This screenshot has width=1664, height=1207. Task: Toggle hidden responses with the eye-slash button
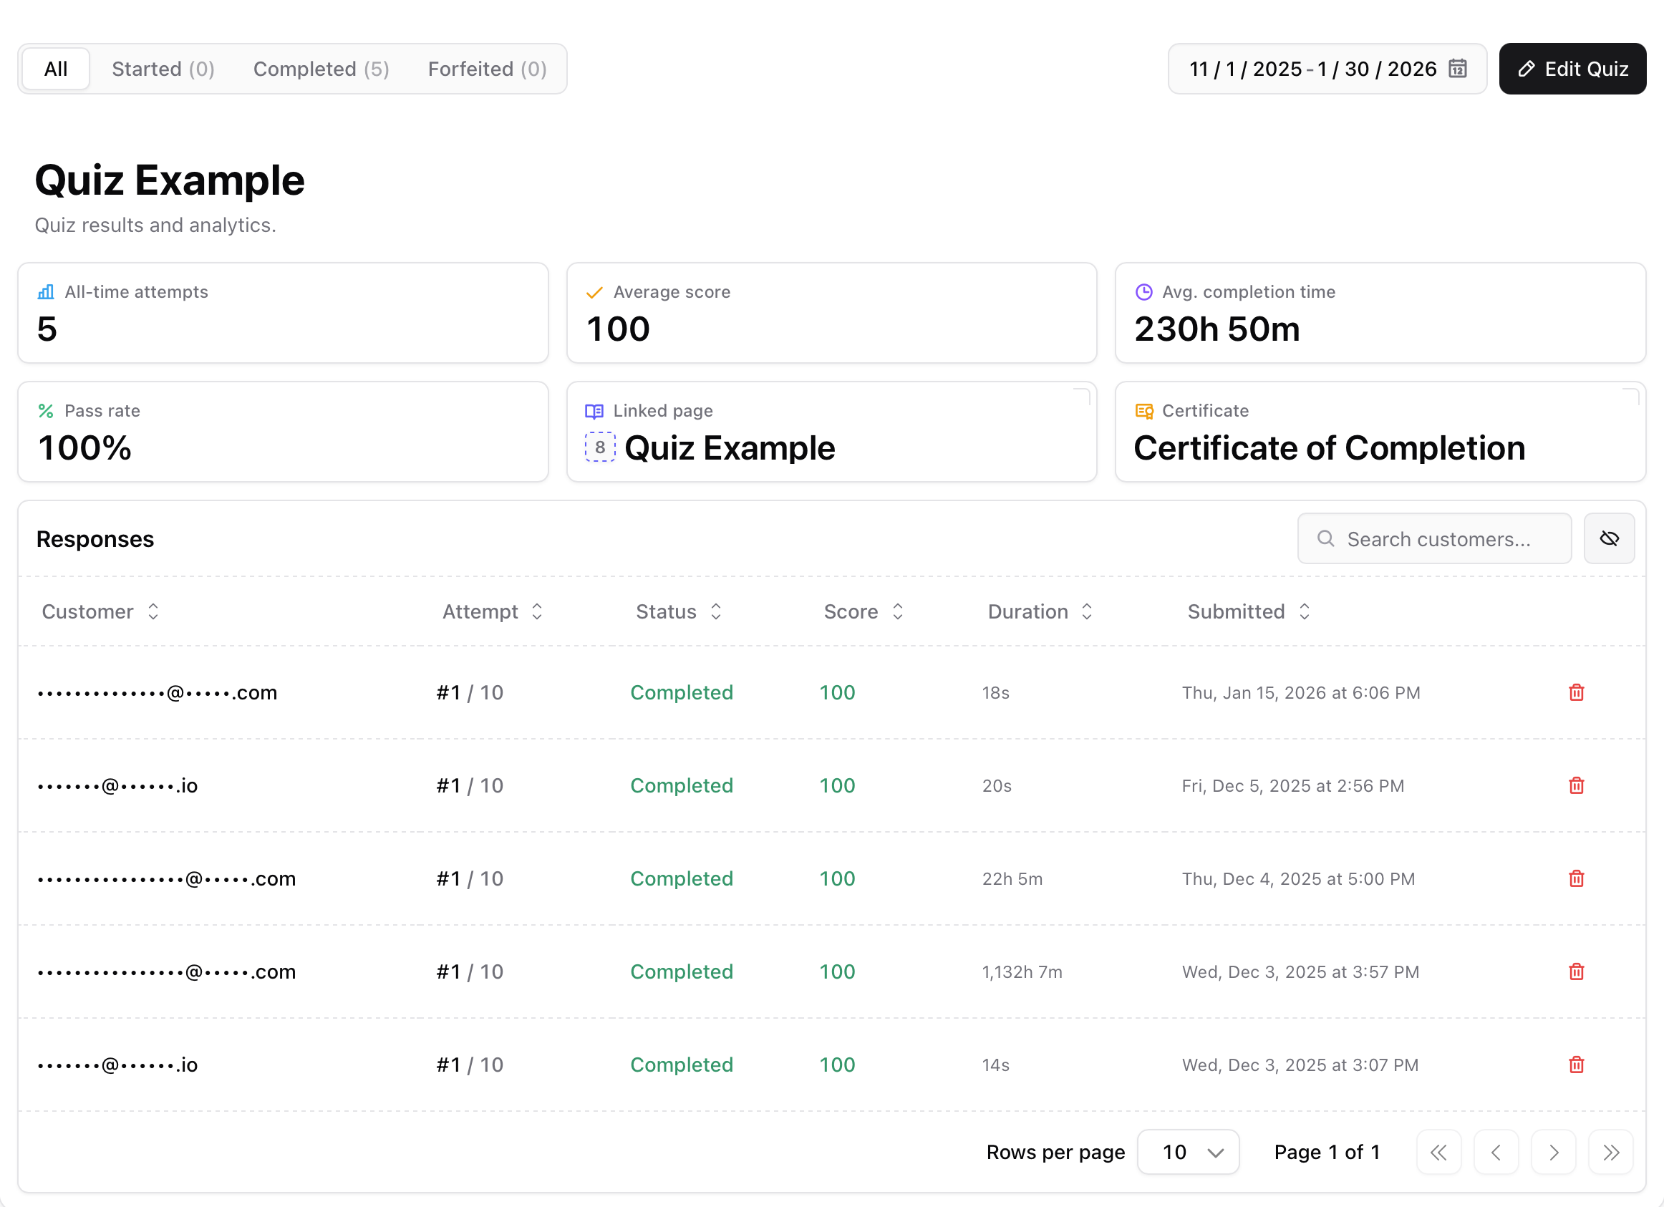[x=1609, y=538]
